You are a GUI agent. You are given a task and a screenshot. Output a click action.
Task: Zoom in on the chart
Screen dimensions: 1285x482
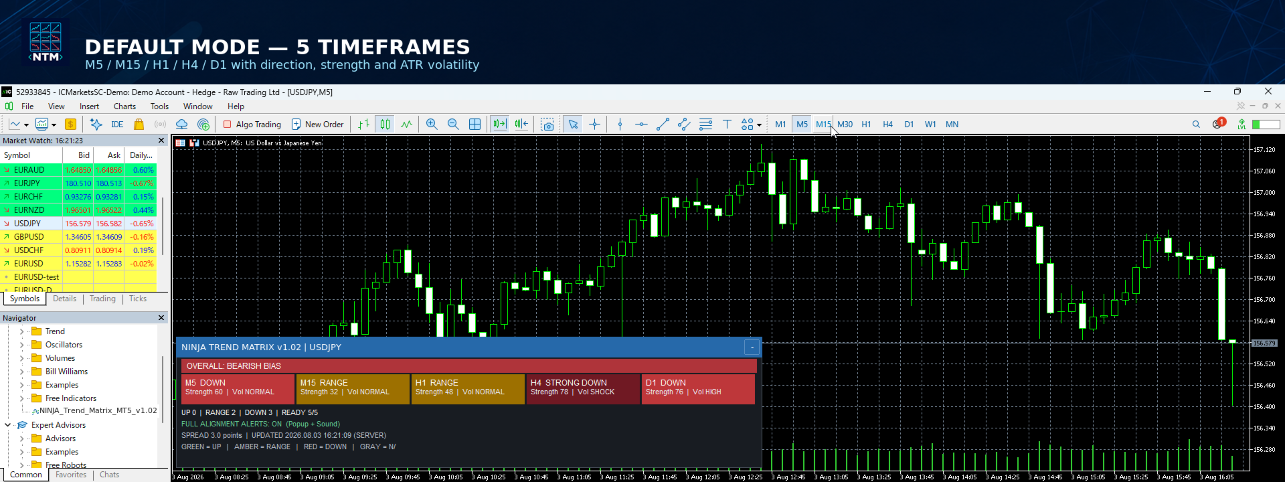(432, 124)
